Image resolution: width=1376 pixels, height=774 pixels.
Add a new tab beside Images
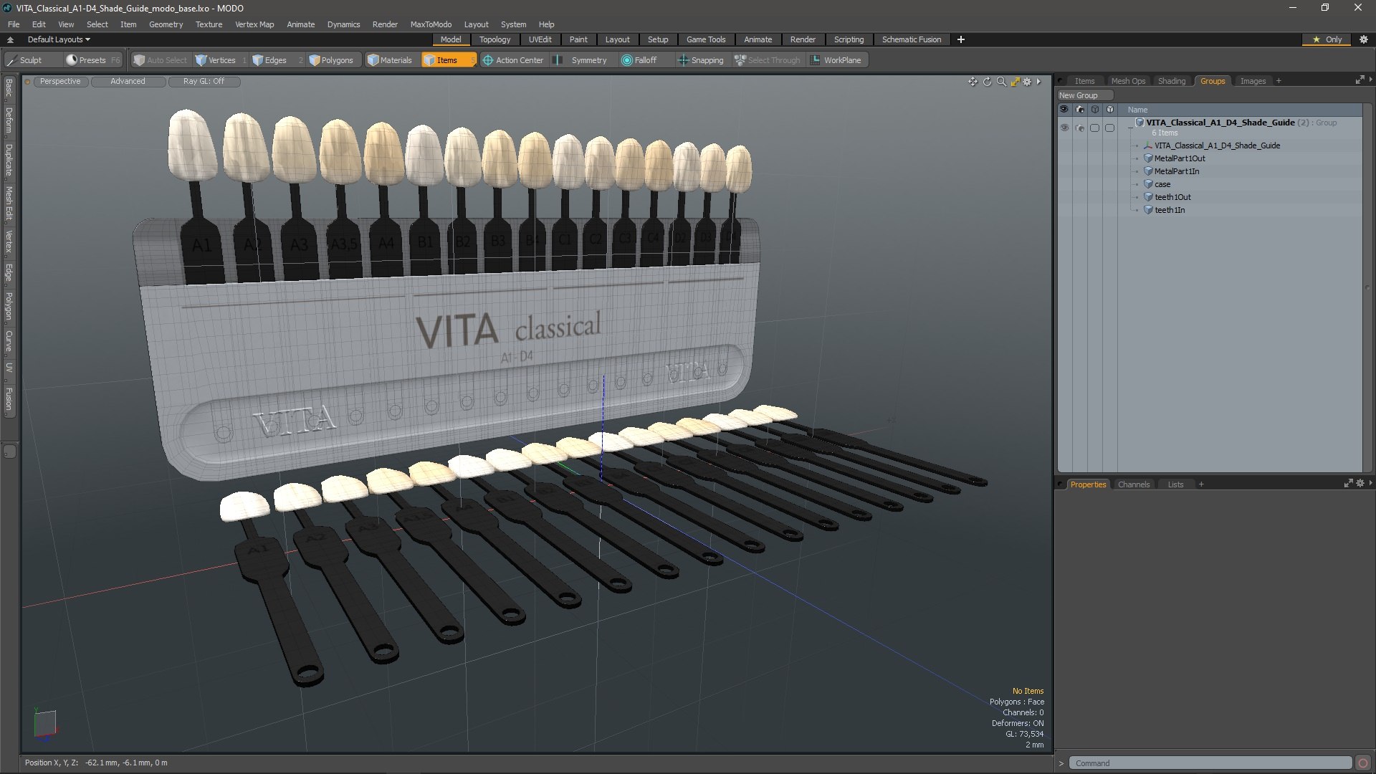[1279, 81]
